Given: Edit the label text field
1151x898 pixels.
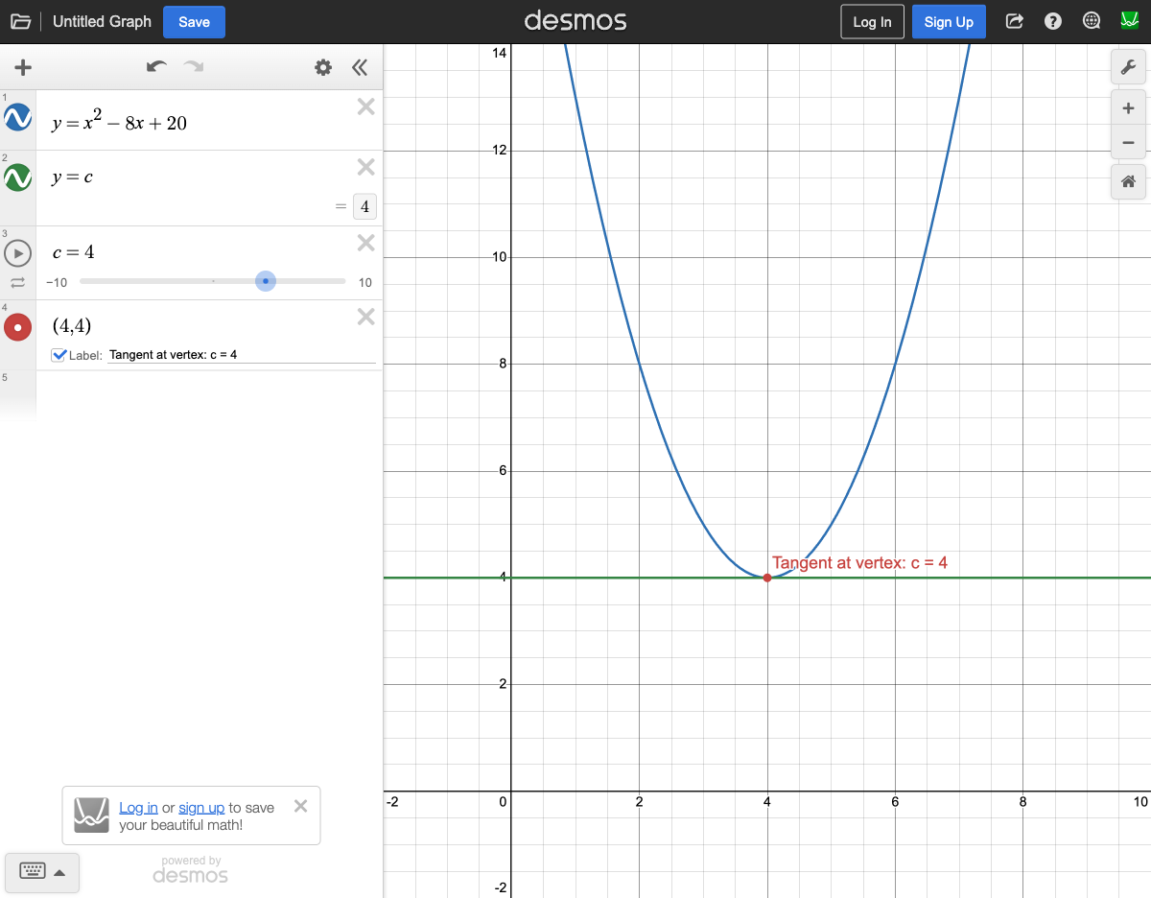Looking at the screenshot, I should [242, 355].
